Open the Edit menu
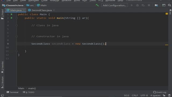The width and height of the screenshot is (172, 97). click(x=15, y=1)
